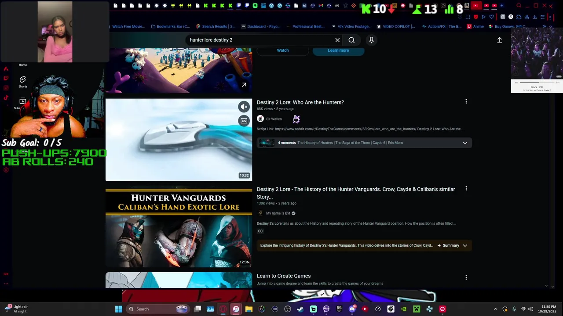563x316 pixels.
Task: Expand the 4 moments chapter list
Action: pyautogui.click(x=465, y=143)
